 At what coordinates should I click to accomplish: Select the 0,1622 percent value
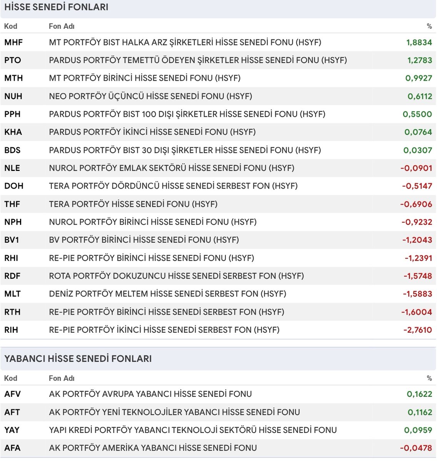click(420, 394)
